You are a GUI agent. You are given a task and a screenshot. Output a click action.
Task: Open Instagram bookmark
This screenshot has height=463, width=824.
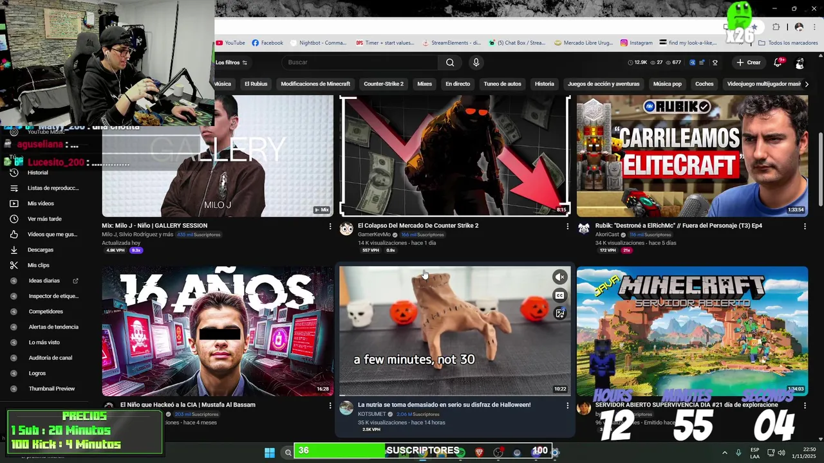pyautogui.click(x=636, y=43)
